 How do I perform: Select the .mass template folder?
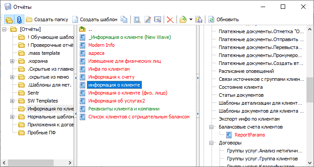coord(44,53)
